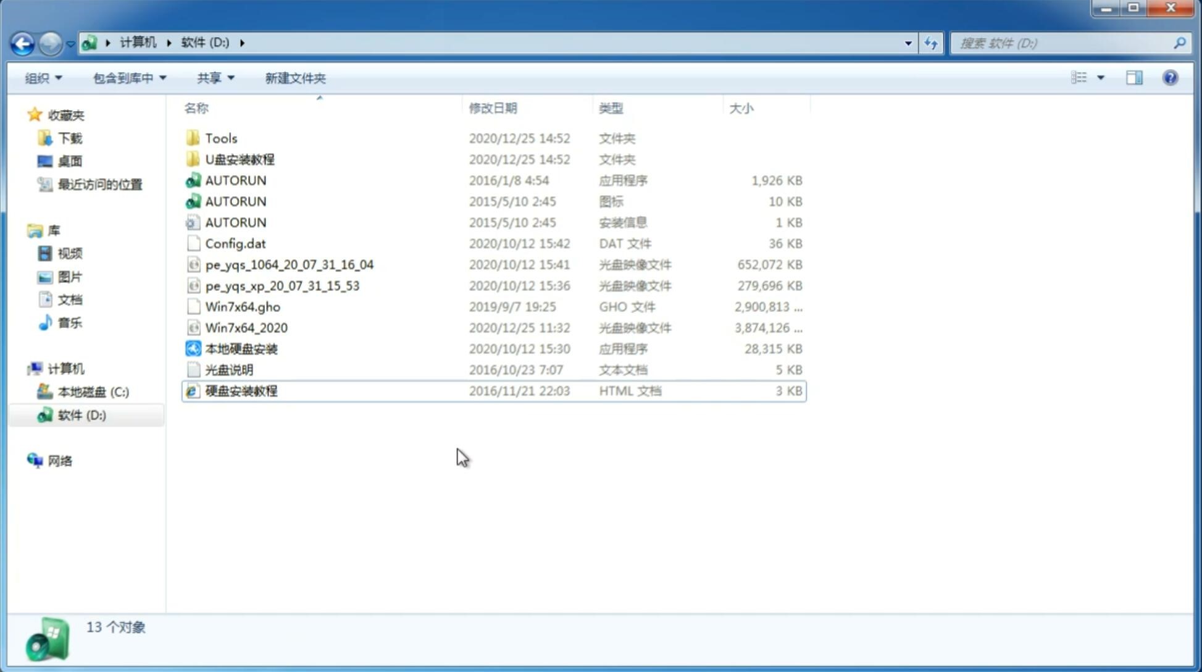This screenshot has width=1202, height=672.
Task: Click 新建文件夹 button
Action: (x=294, y=78)
